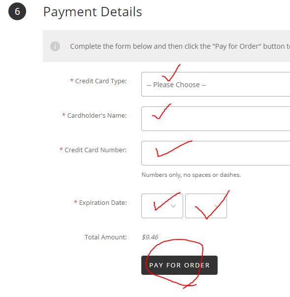Click the step 6 number circle icon
The image size is (290, 297).
[x=17, y=11]
